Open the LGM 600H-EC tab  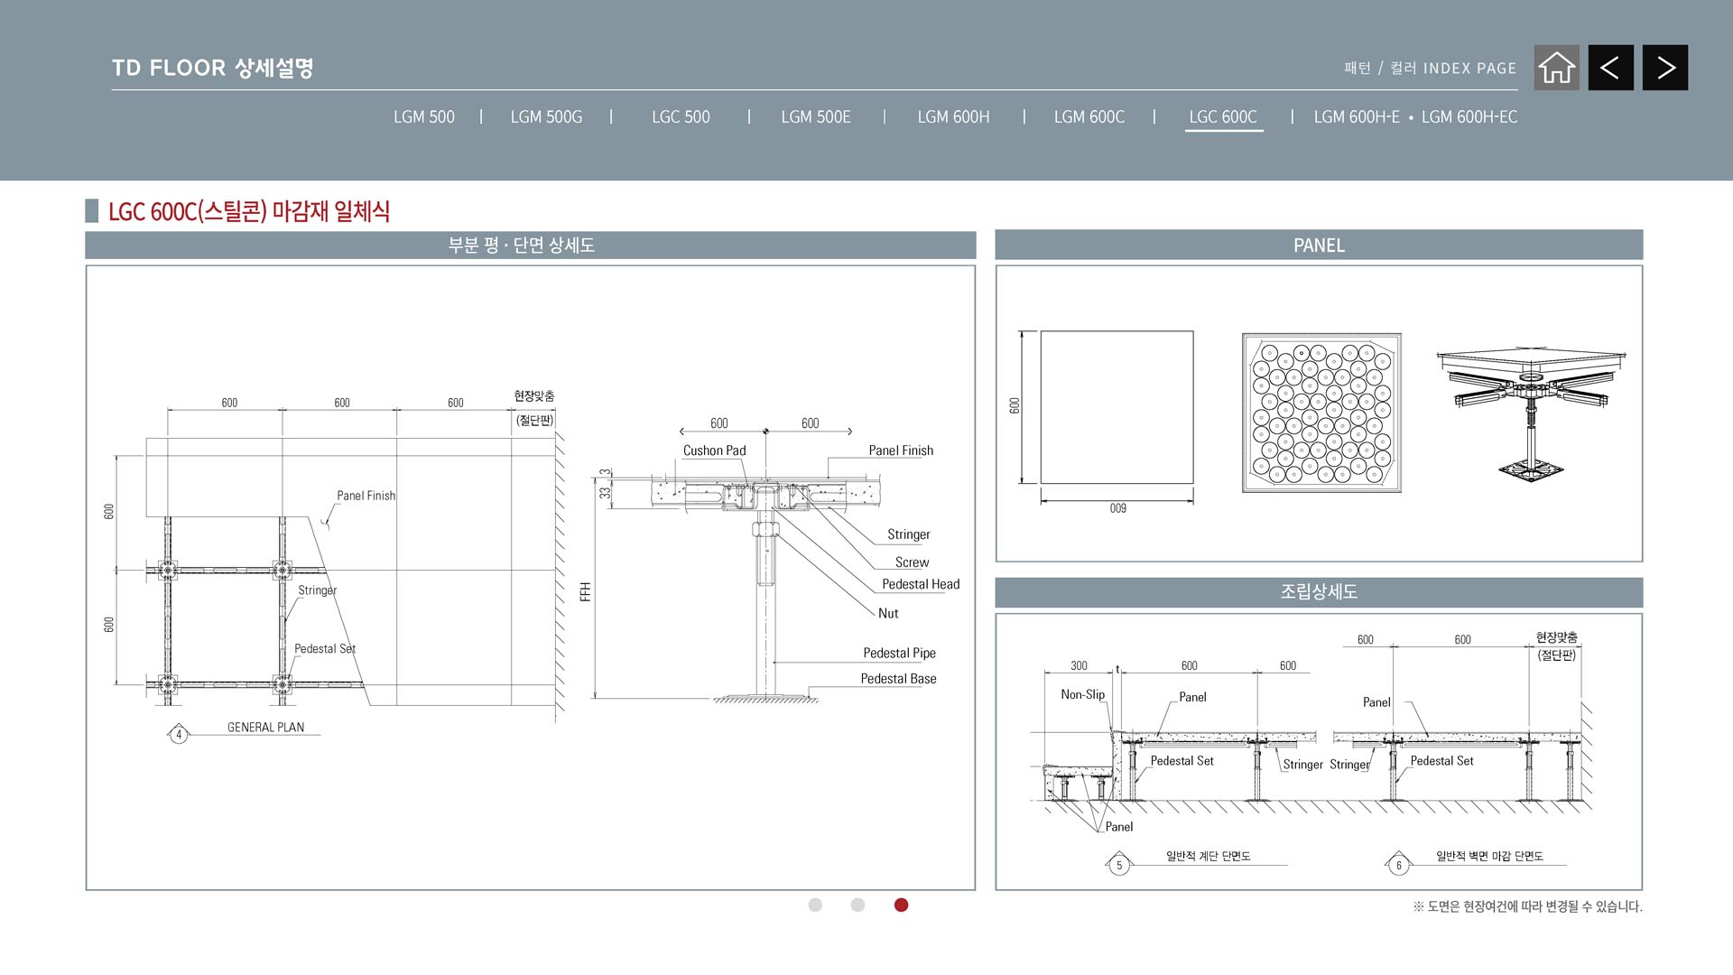pyautogui.click(x=1469, y=117)
